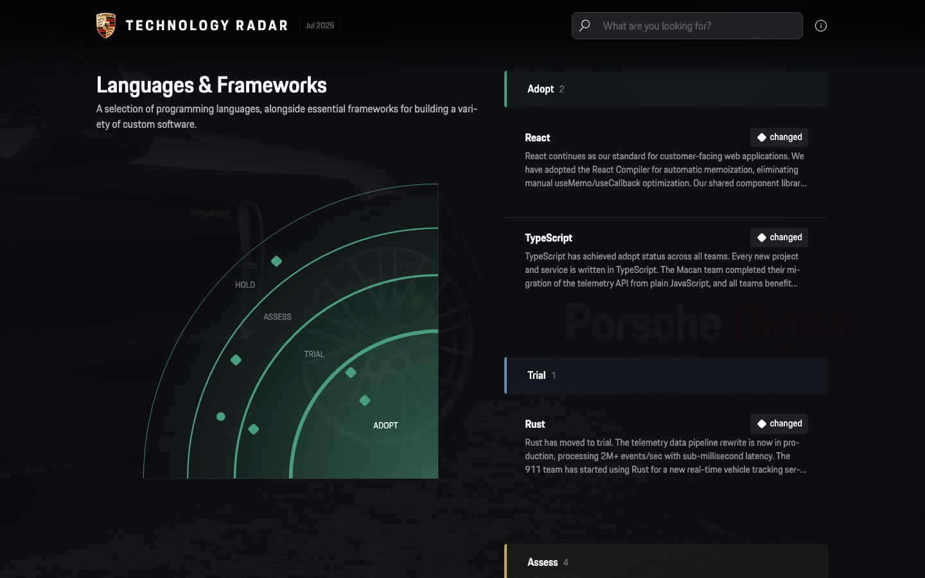Open the info icon in header
This screenshot has height=578, width=925.
coord(821,26)
